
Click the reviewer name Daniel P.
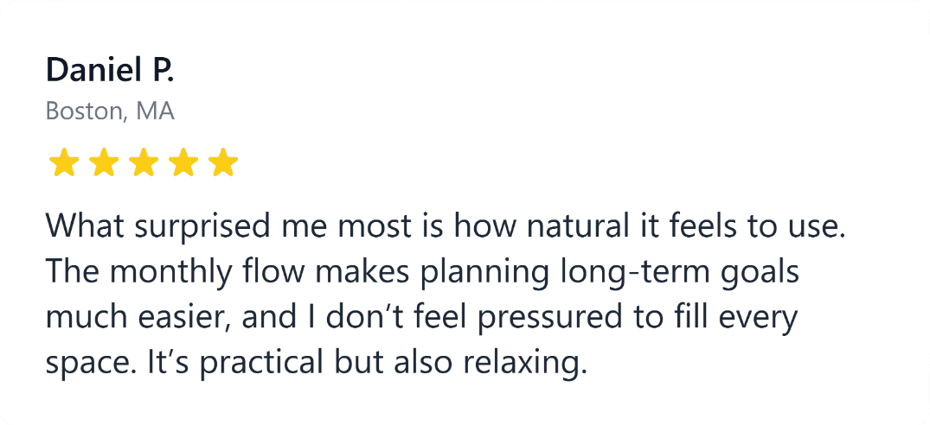coord(110,71)
